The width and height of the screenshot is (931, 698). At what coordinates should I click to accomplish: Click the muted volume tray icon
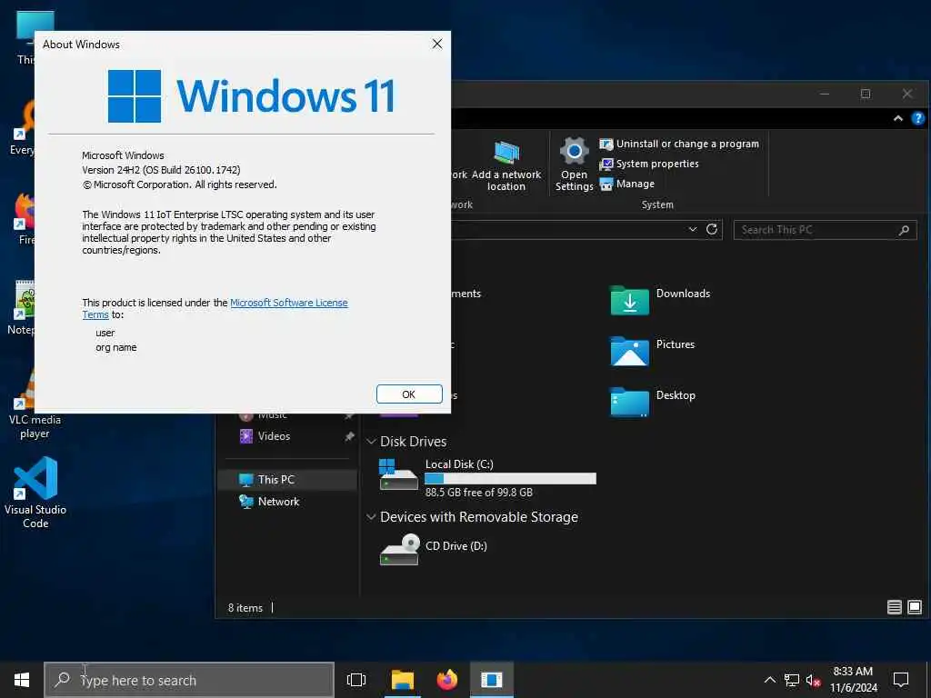814,681
